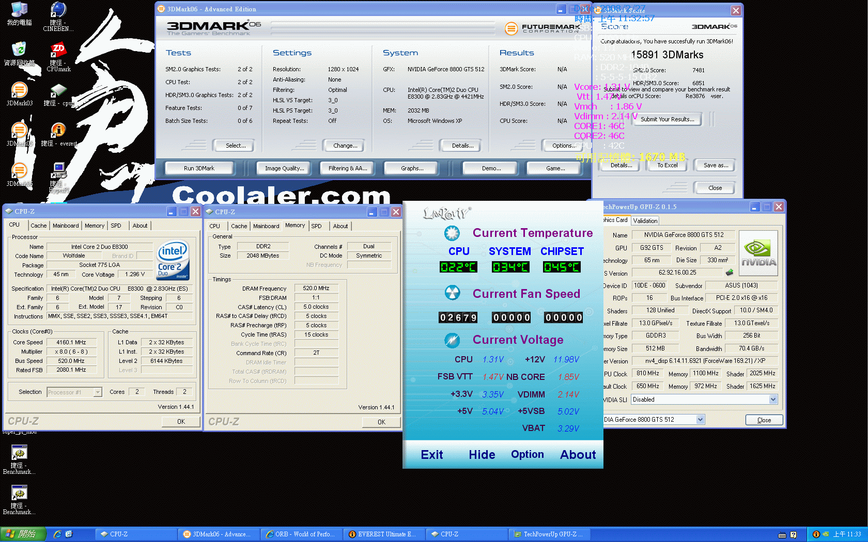The image size is (868, 542).
Task: Open the Graphs dialog in 3DMark06
Action: coord(412,168)
